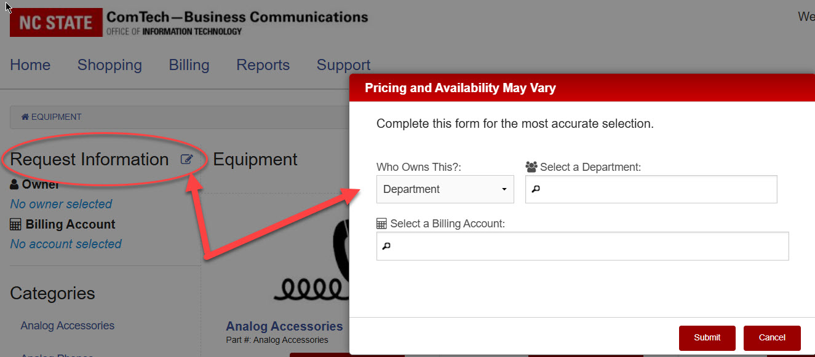This screenshot has height=357, width=815.
Task: Open the Analog Accessories category link
Action: coord(67,326)
